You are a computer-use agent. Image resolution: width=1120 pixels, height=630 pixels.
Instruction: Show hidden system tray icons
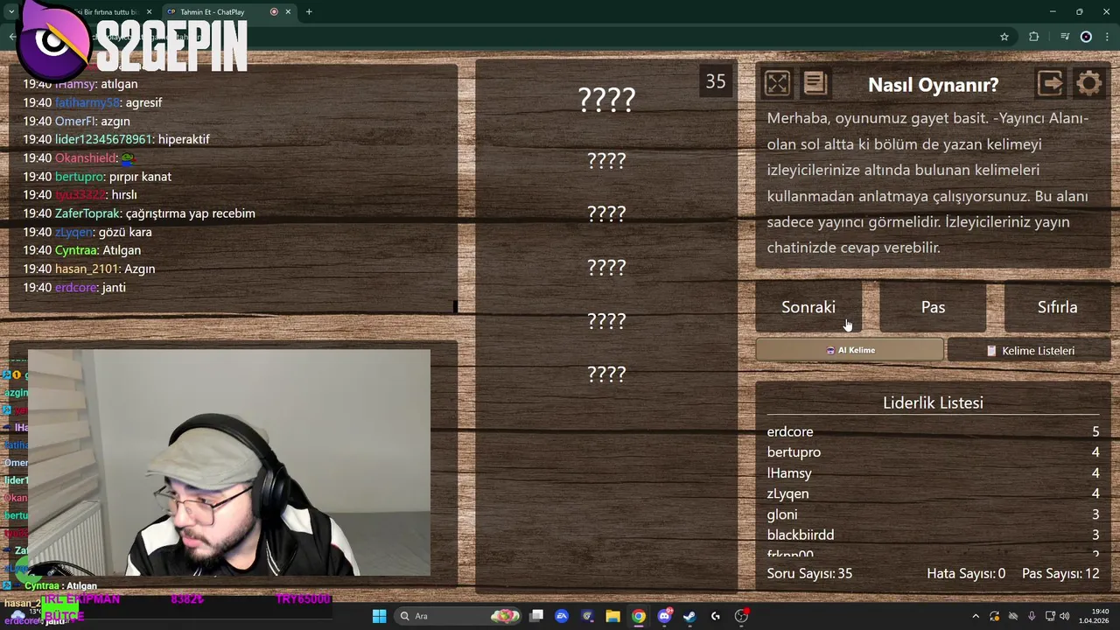click(976, 616)
